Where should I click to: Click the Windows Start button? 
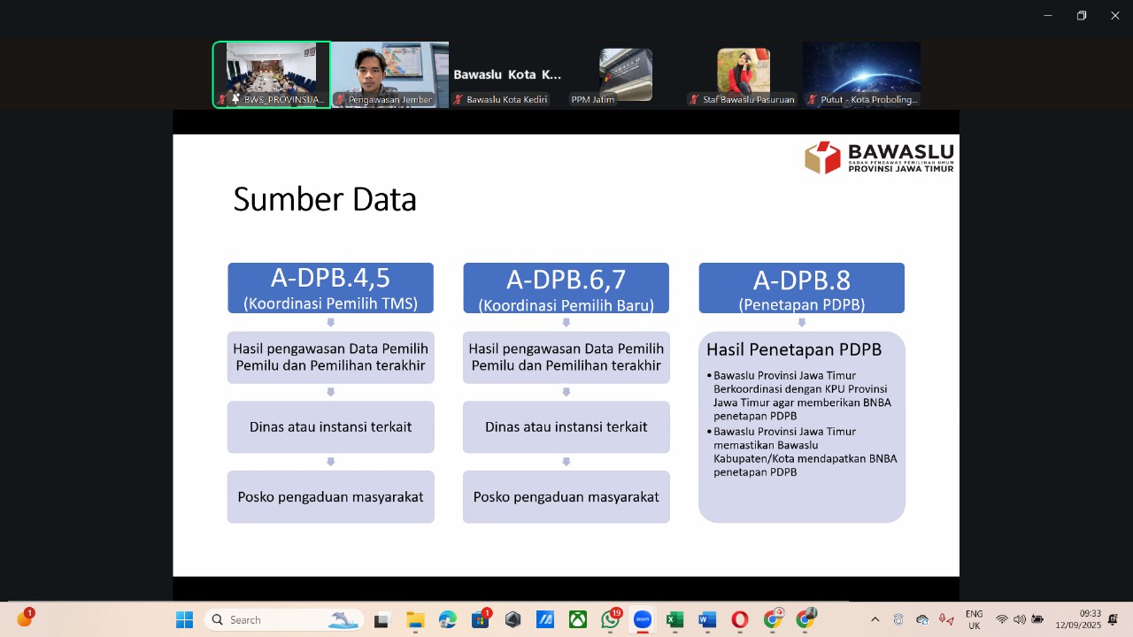[x=184, y=620]
